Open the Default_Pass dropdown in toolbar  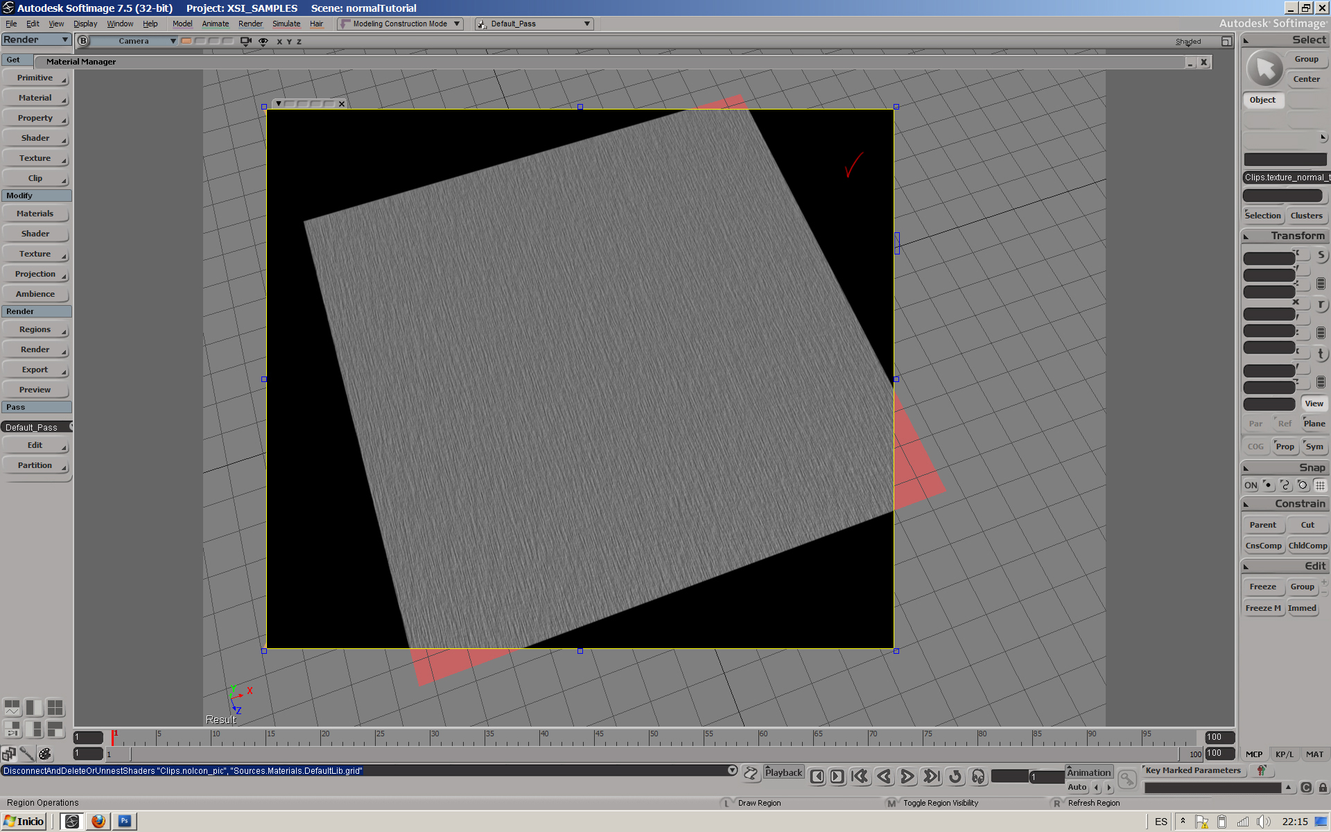(534, 24)
